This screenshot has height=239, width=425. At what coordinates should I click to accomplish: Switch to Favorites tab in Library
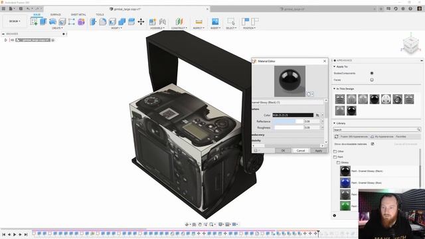coord(400,137)
